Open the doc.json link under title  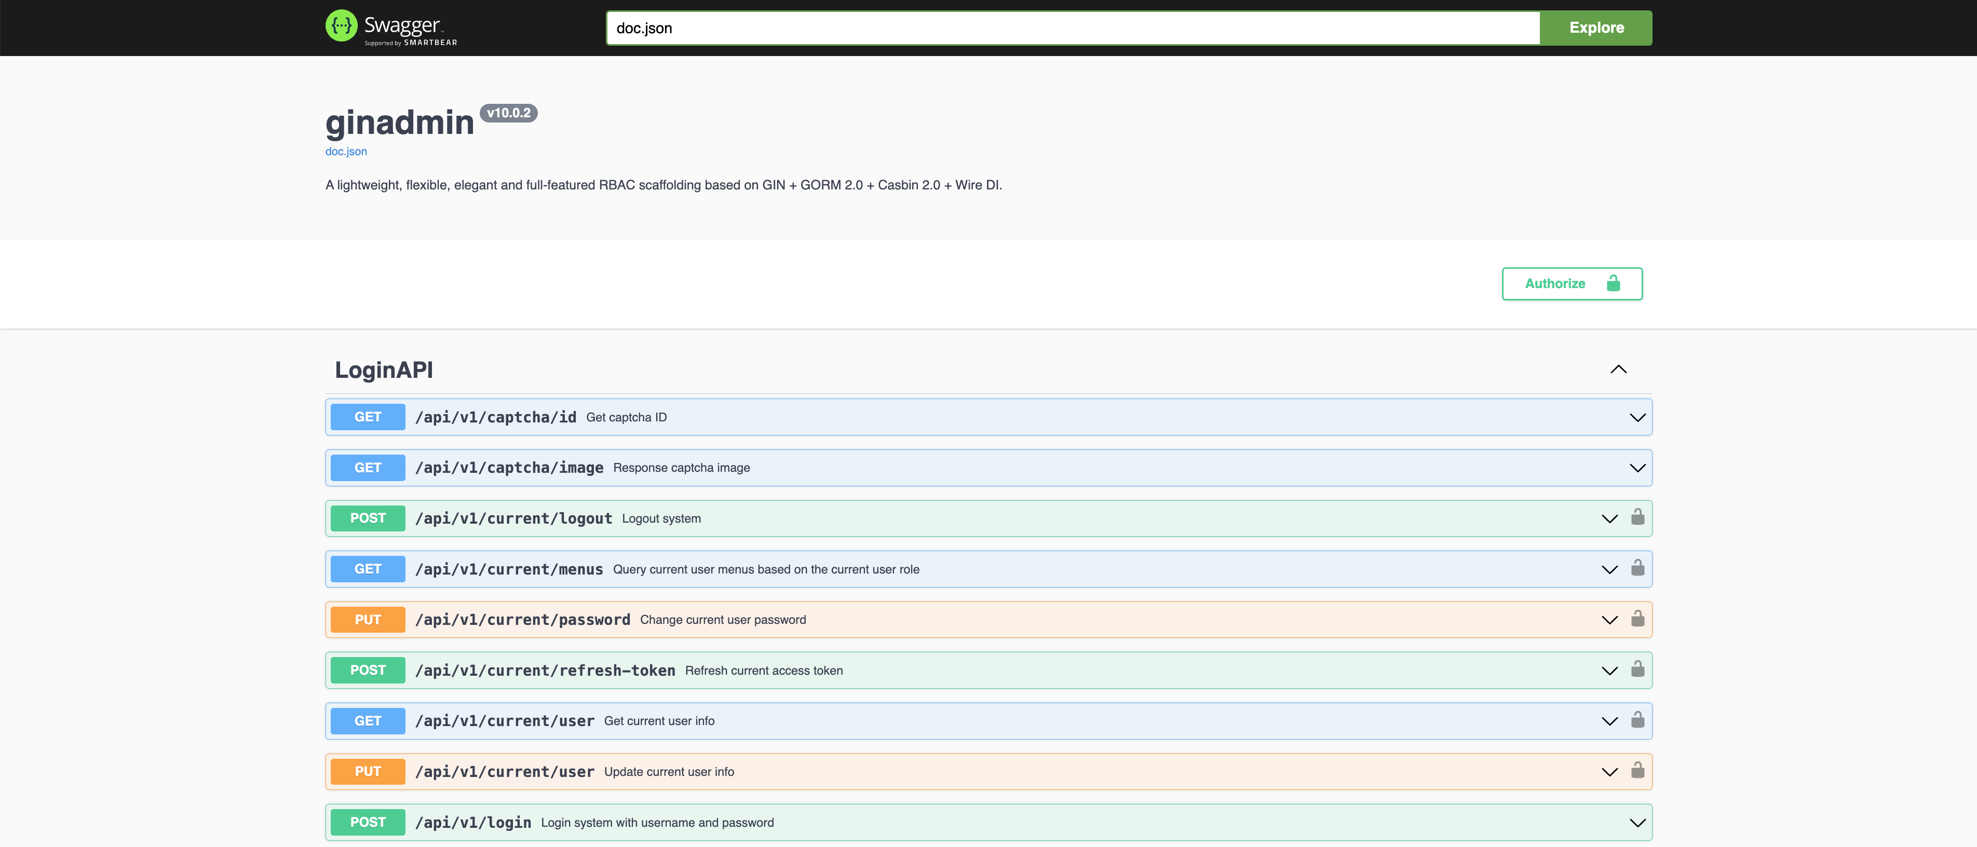[x=345, y=151]
